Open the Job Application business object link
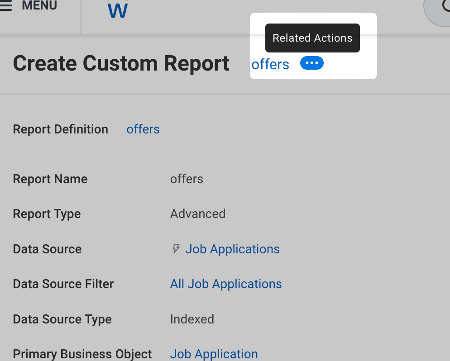 click(214, 354)
